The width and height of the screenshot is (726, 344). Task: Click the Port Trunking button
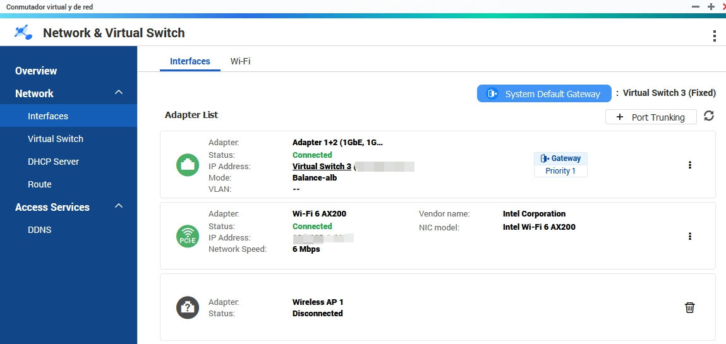coord(650,117)
